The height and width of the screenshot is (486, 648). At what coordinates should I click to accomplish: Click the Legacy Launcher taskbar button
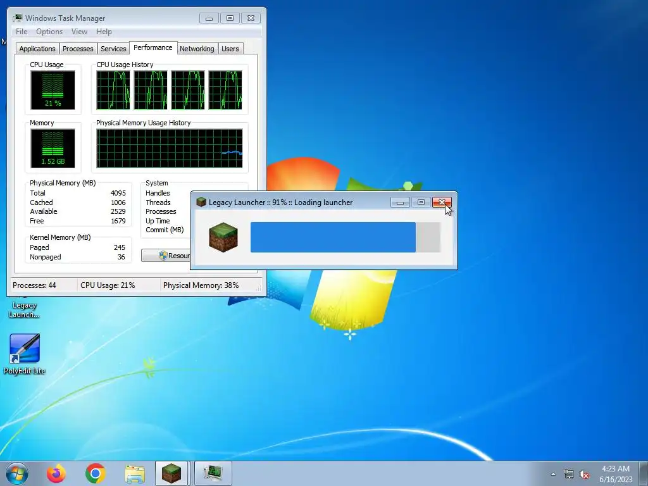(x=171, y=473)
